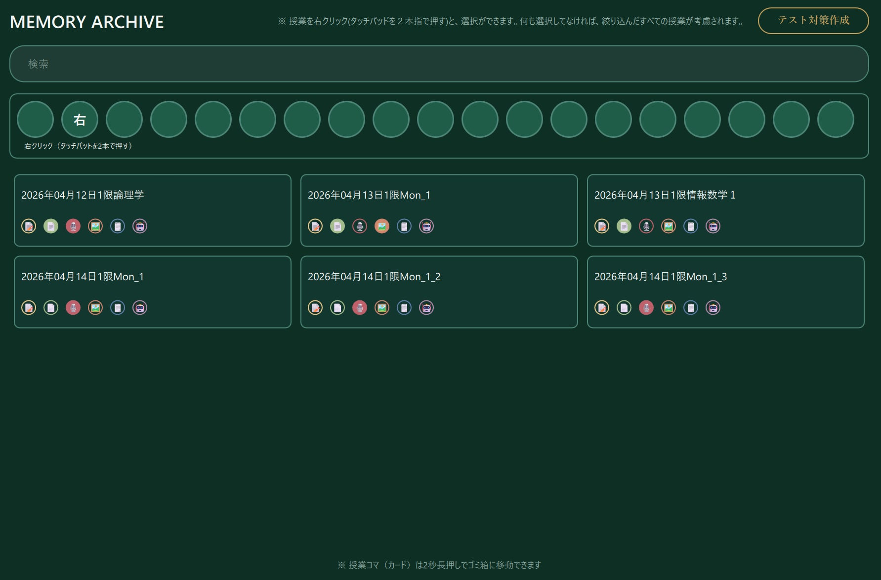Click the robot icon on 04月14日 Mon_1_3 card
The width and height of the screenshot is (881, 580).
[x=713, y=308]
